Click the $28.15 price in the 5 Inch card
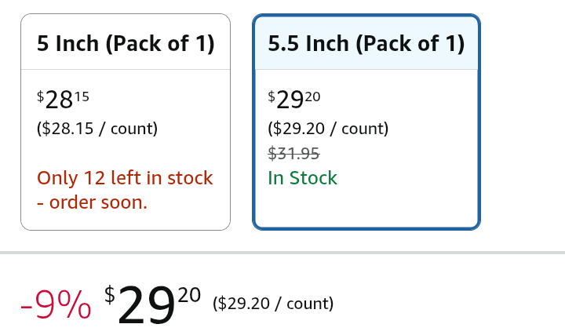565x335 pixels. 63,100
